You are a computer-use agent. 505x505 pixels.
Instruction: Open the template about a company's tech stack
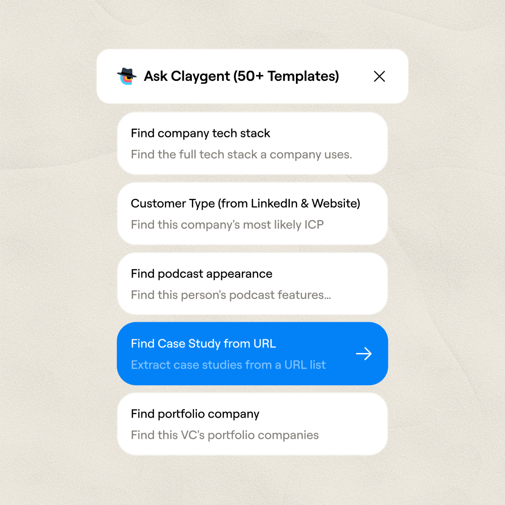252,143
